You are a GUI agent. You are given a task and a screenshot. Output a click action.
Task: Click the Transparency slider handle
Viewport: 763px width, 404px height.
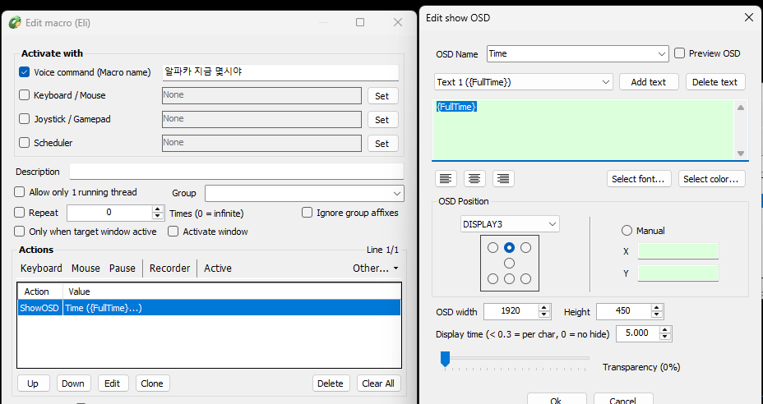[445, 360]
